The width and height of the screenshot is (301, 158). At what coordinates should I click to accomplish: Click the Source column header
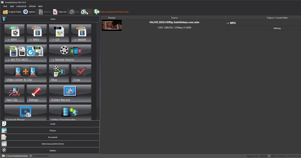click(x=174, y=18)
